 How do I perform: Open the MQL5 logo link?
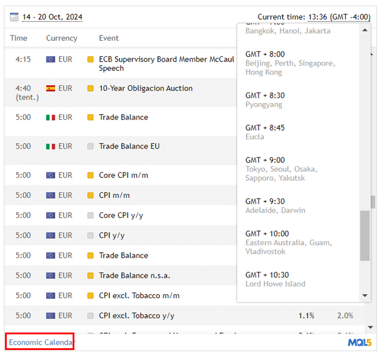(x=360, y=342)
